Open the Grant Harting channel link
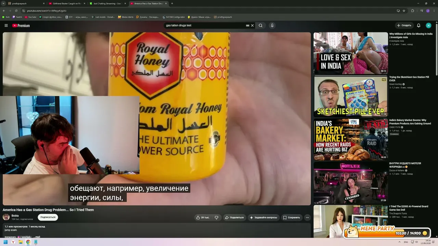The image size is (438, 246). pos(396,84)
